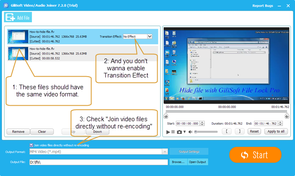Toggle Join video files directly without re-encoding
Viewport: 295px width, 176px height.
tap(32, 145)
